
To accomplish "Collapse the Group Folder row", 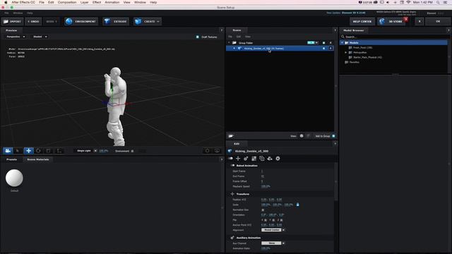I will click(x=229, y=42).
